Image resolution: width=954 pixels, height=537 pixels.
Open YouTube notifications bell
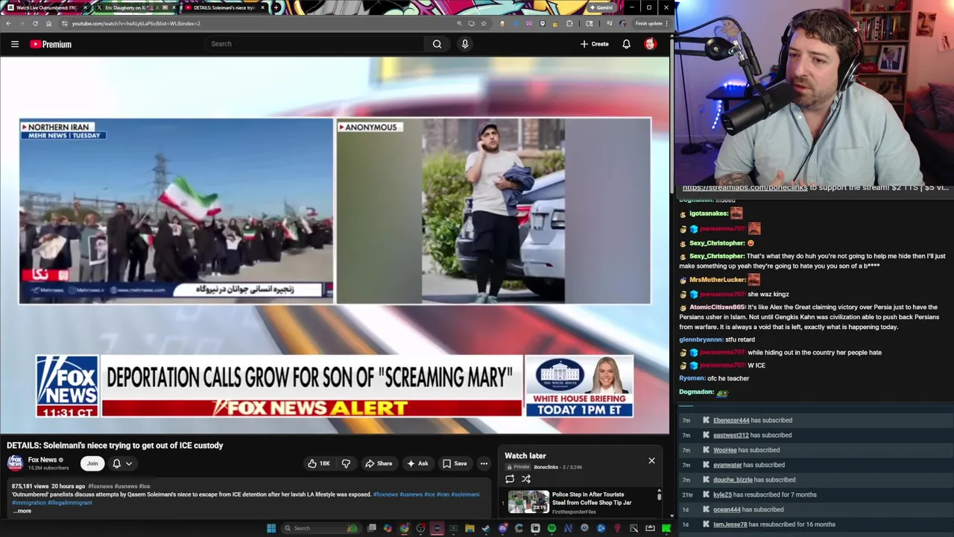(x=626, y=44)
